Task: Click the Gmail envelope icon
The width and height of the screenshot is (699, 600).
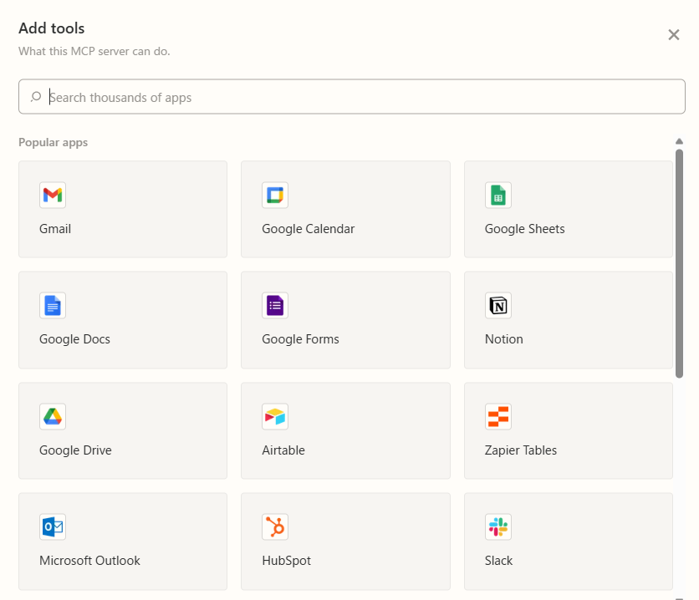Action: [53, 195]
